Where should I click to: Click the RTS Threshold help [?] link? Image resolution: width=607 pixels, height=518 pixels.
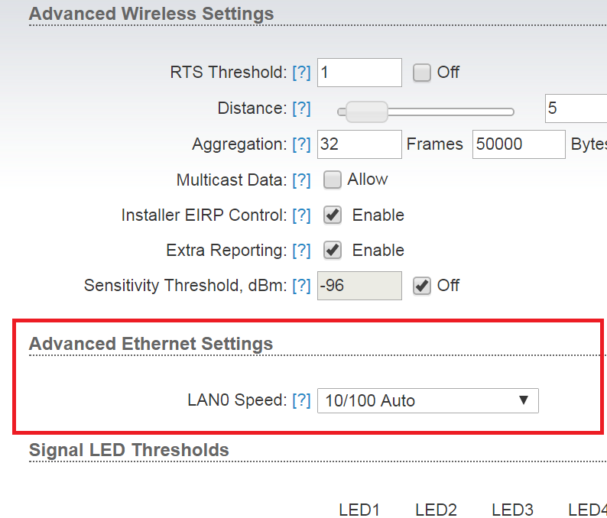coord(301,73)
